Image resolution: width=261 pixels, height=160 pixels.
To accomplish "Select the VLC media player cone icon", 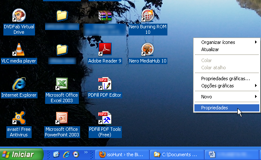I will point(19,49).
